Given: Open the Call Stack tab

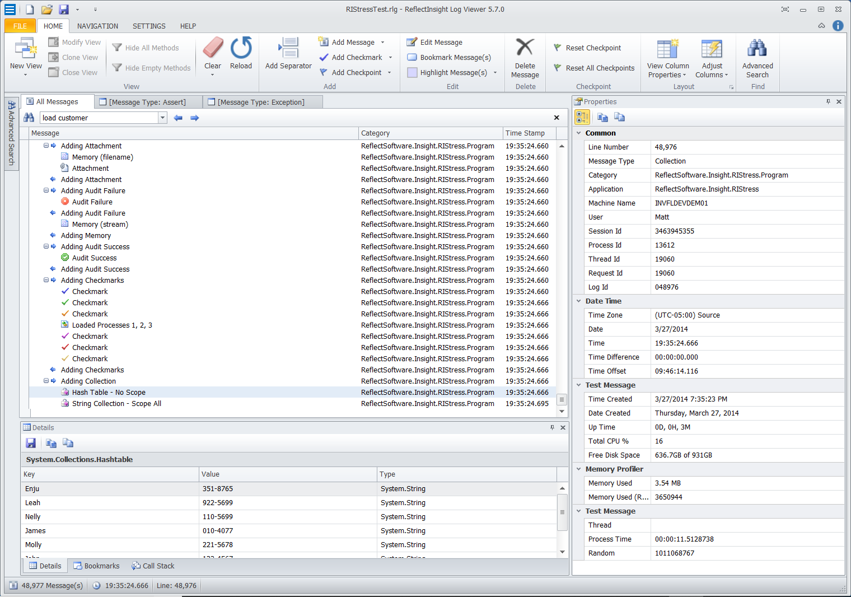Looking at the screenshot, I should [153, 566].
